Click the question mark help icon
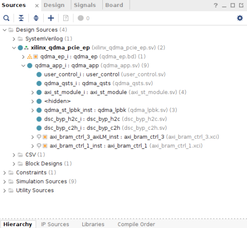 click(216, 6)
